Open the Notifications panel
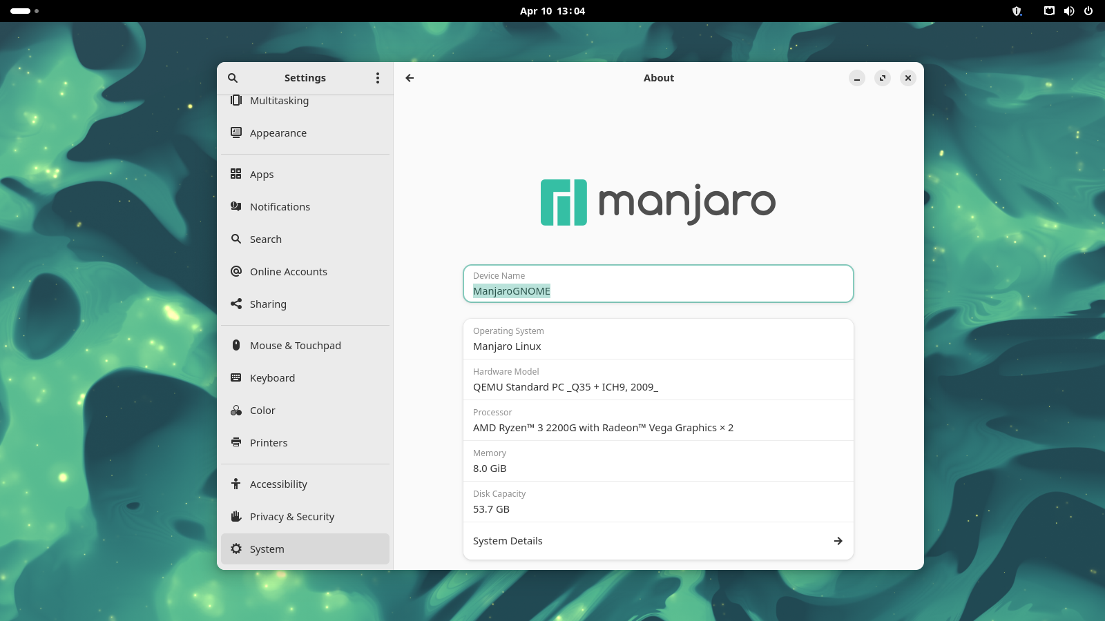Viewport: 1105px width, 621px height. pyautogui.click(x=280, y=207)
